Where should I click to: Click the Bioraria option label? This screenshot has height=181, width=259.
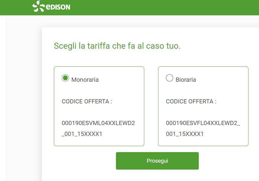[x=186, y=80]
